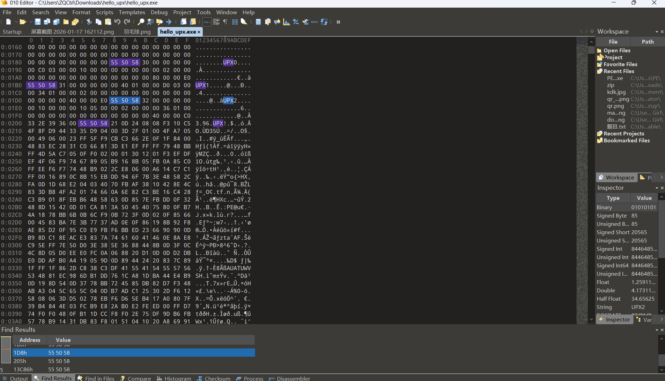Open a file using the folder icon
The width and height of the screenshot is (665, 381).
[x=23, y=22]
